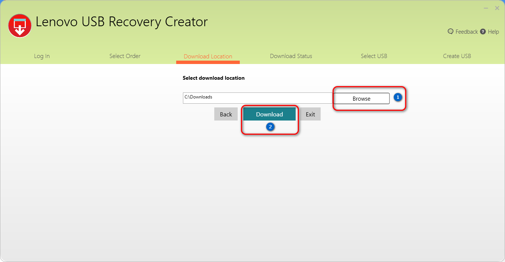Click the 'Select download location' heading
Screen dimensions: 505x262
tap(214, 78)
